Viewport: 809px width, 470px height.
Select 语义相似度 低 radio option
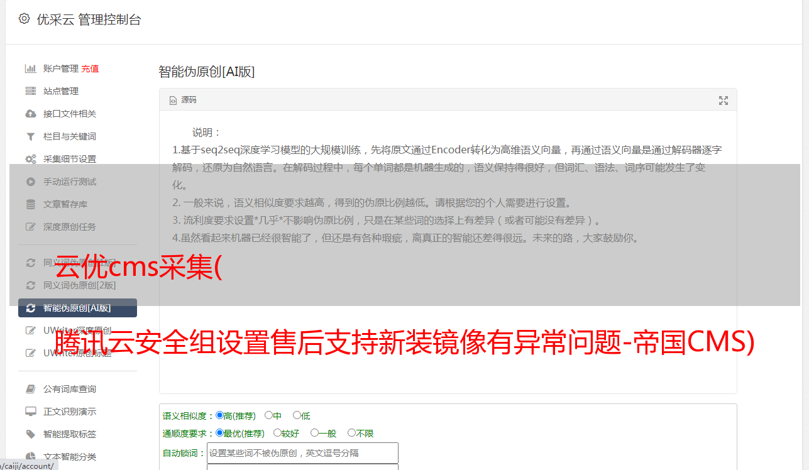point(302,415)
